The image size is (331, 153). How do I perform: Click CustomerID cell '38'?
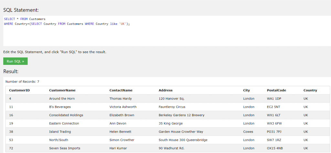tap(11, 131)
